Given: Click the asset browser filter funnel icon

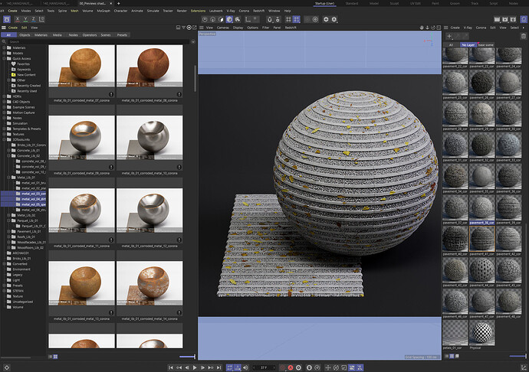Looking at the screenshot, I should tap(183, 28).
